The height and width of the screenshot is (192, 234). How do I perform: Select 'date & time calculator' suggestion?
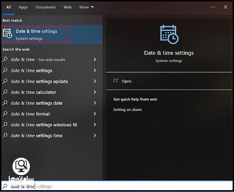(x=33, y=92)
